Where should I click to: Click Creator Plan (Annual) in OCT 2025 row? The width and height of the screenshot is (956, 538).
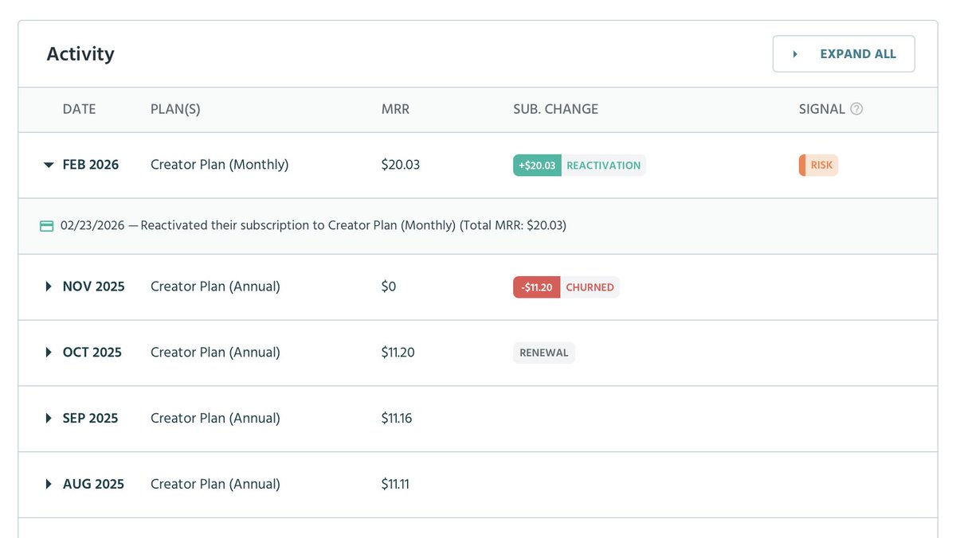(x=215, y=353)
